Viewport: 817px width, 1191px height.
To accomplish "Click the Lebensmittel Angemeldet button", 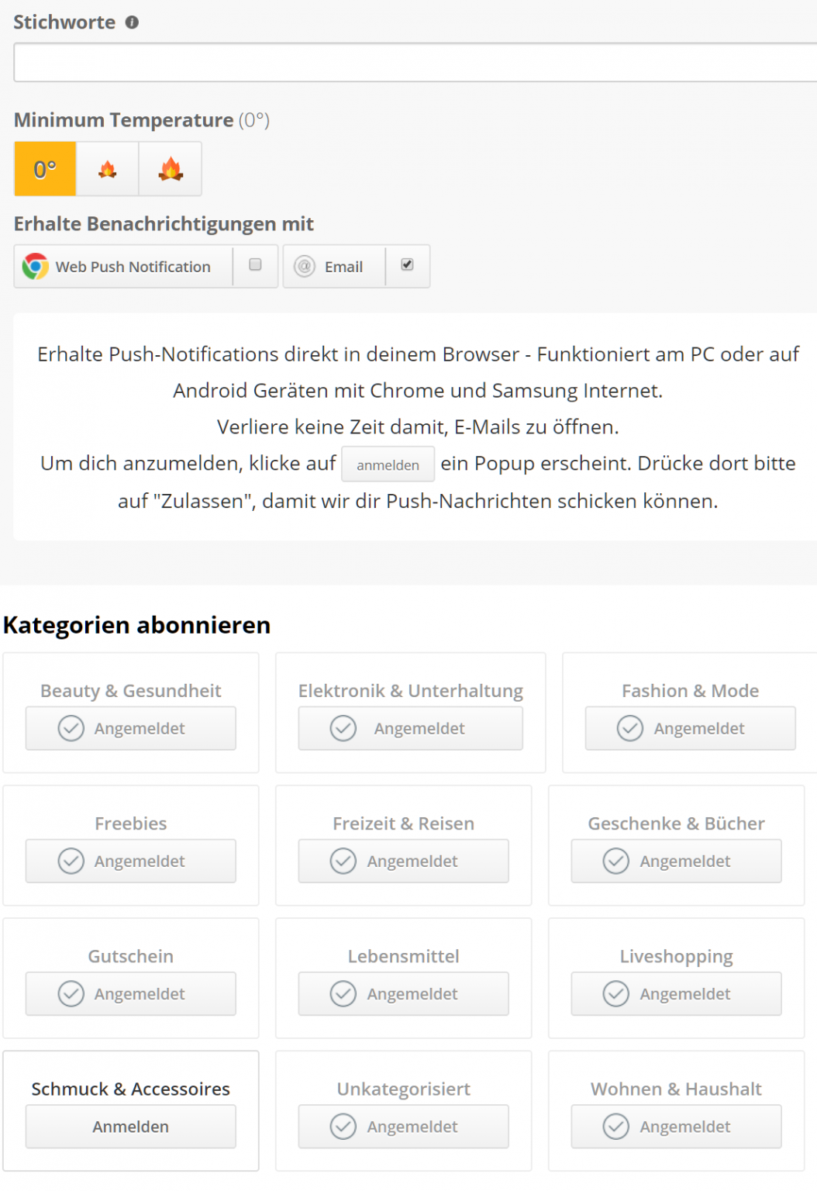I will (404, 993).
